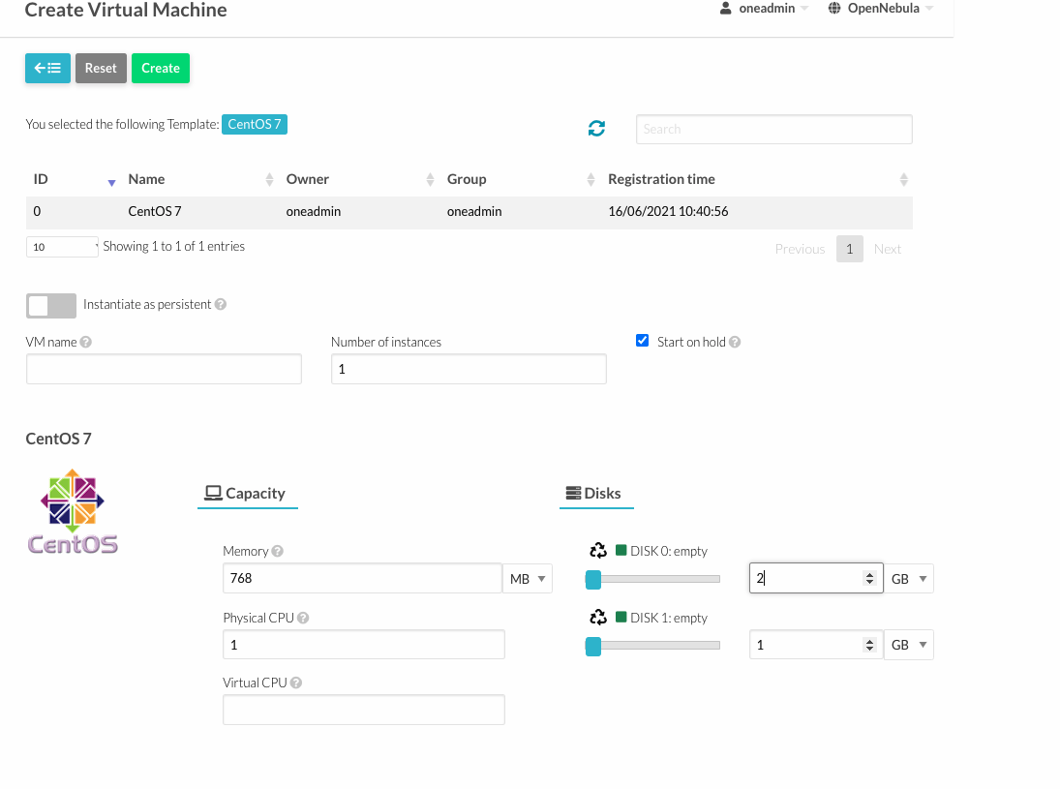
Task: Switch to the Disks tab
Action: pos(595,494)
